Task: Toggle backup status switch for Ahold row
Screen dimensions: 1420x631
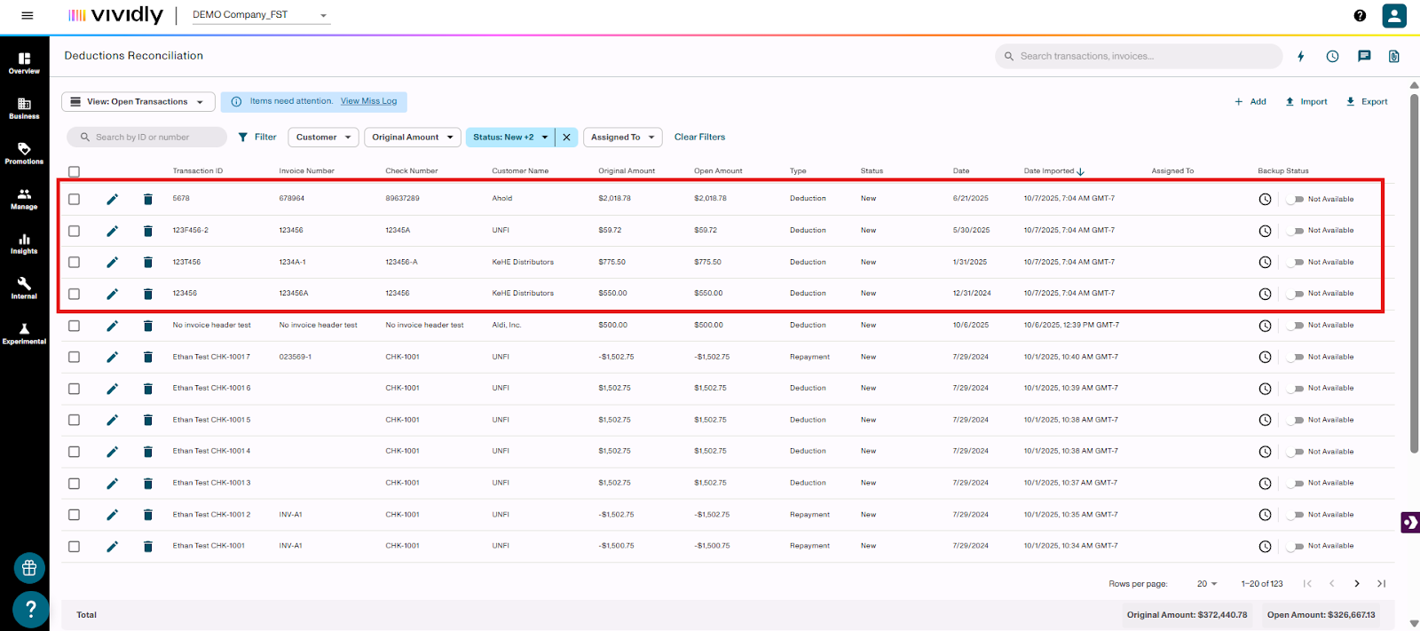Action: click(x=1294, y=199)
